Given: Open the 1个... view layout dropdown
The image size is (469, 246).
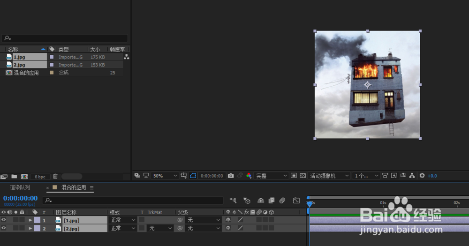Looking at the screenshot, I should point(366,176).
